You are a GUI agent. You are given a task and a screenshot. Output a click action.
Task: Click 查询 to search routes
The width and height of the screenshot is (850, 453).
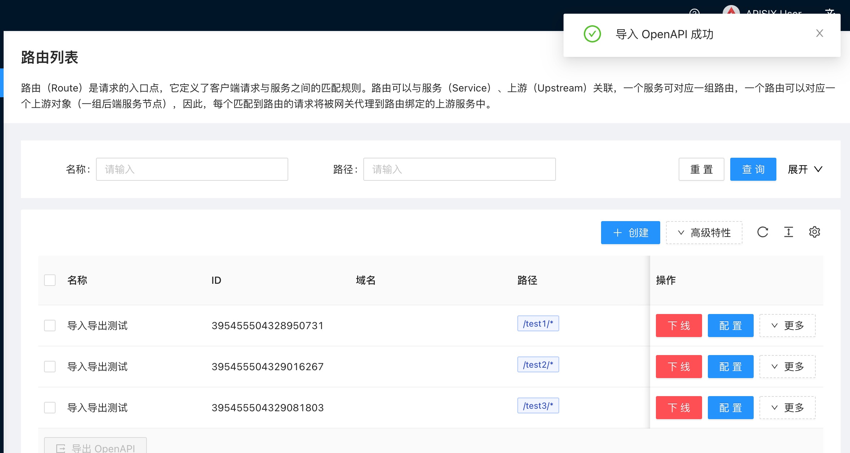pos(753,169)
